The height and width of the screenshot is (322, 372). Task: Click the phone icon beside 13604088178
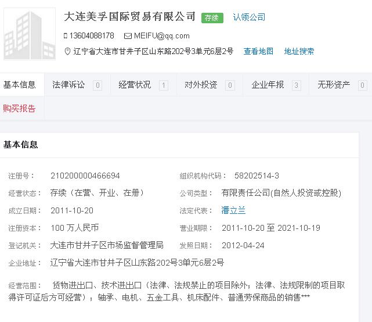pos(66,36)
